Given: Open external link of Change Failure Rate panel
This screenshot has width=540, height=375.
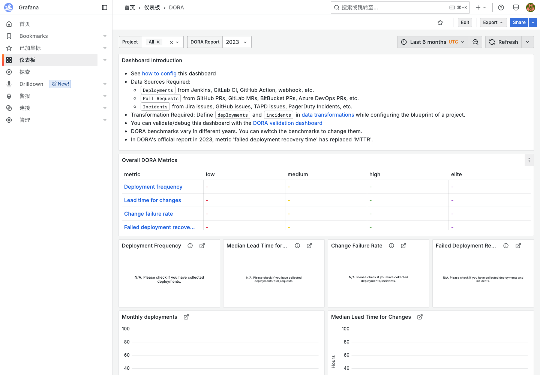Looking at the screenshot, I should tap(403, 246).
